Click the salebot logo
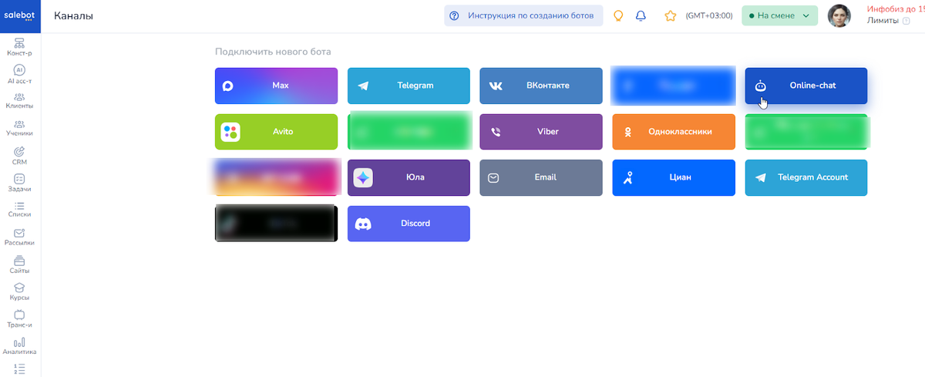 20,16
